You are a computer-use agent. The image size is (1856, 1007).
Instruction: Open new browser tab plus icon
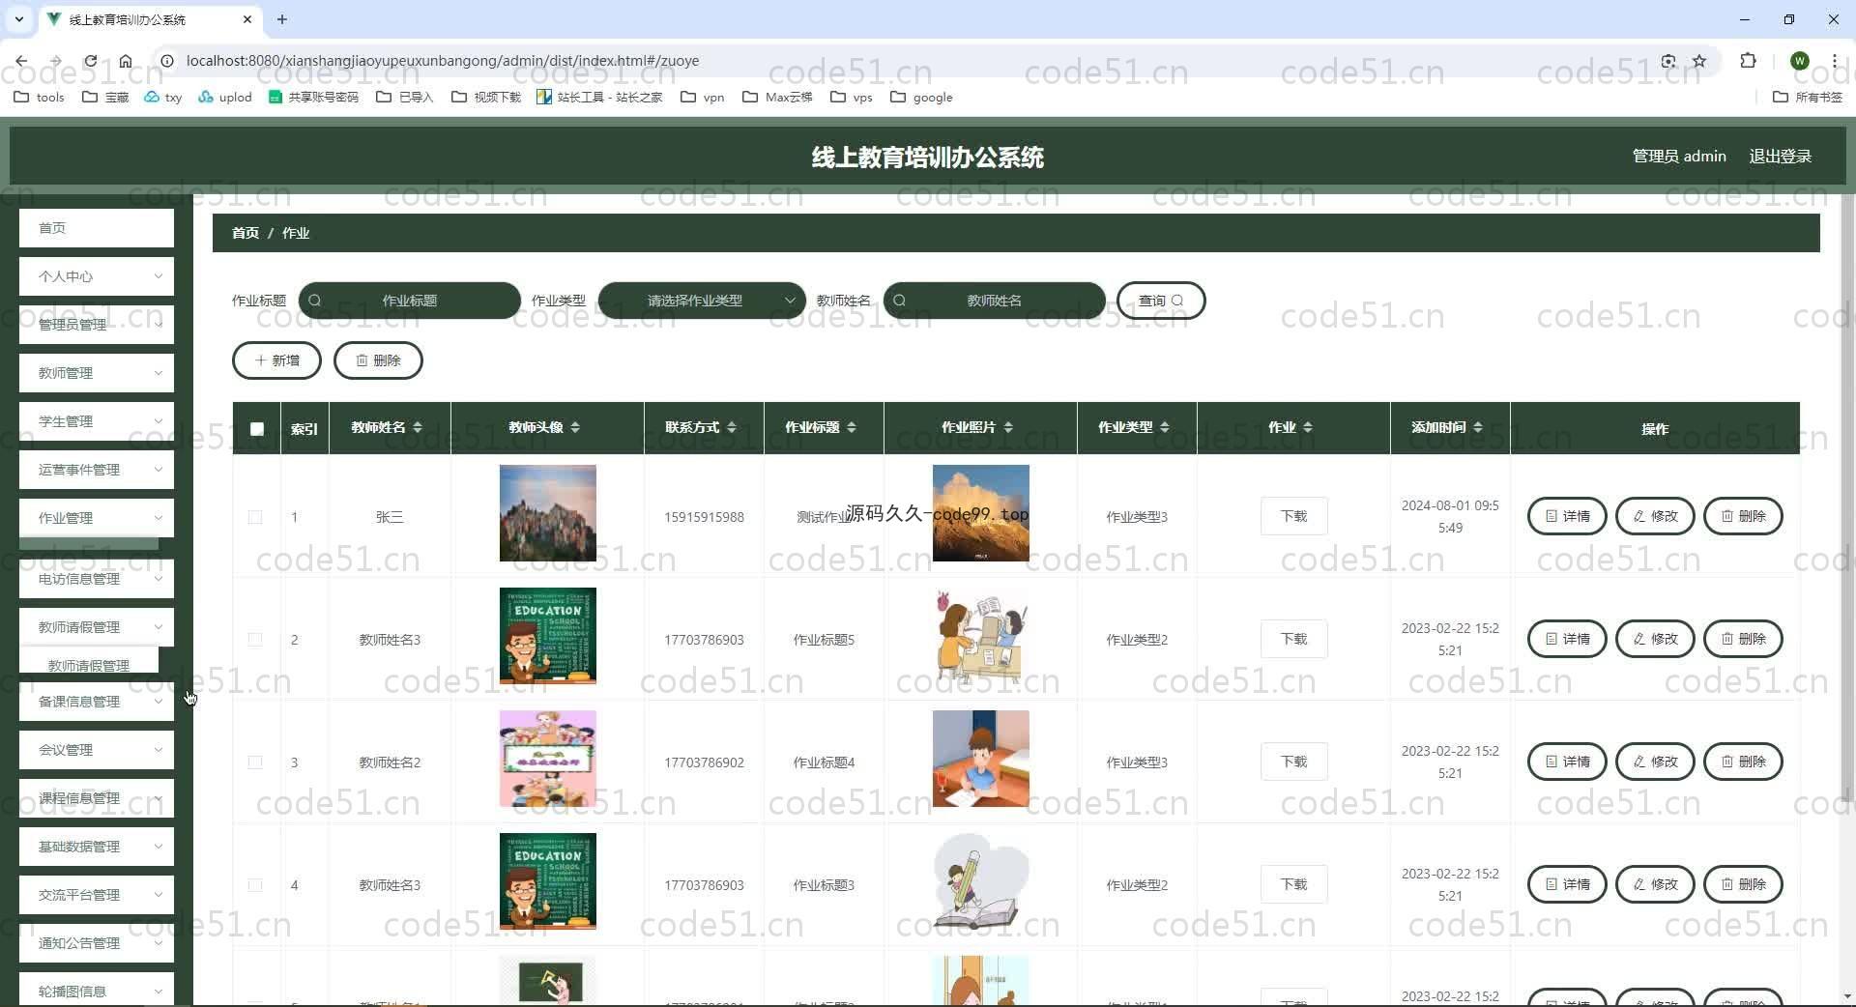[x=282, y=19]
